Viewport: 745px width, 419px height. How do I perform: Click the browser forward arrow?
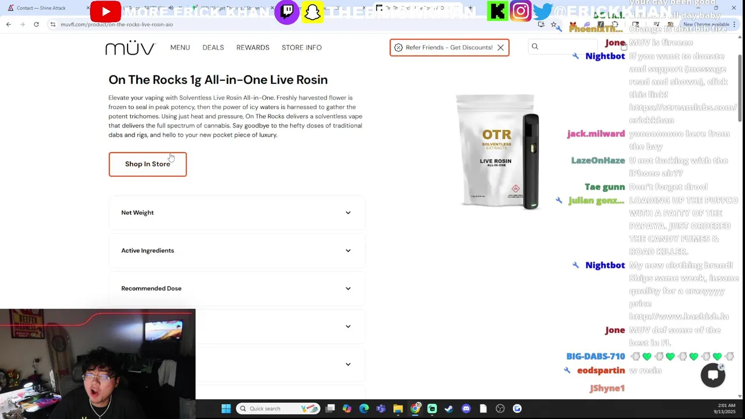pyautogui.click(x=22, y=24)
